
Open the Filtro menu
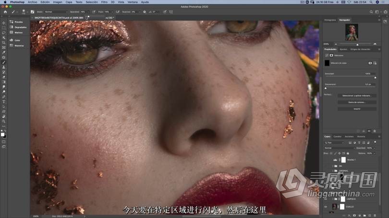pos(104,2)
